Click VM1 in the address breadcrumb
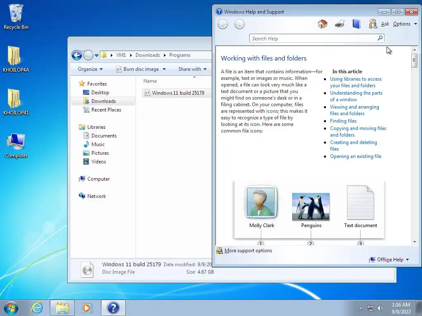 [x=121, y=55]
